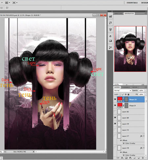
Task: Show the Layer 178 layer
Action: pyautogui.click(x=115, y=148)
